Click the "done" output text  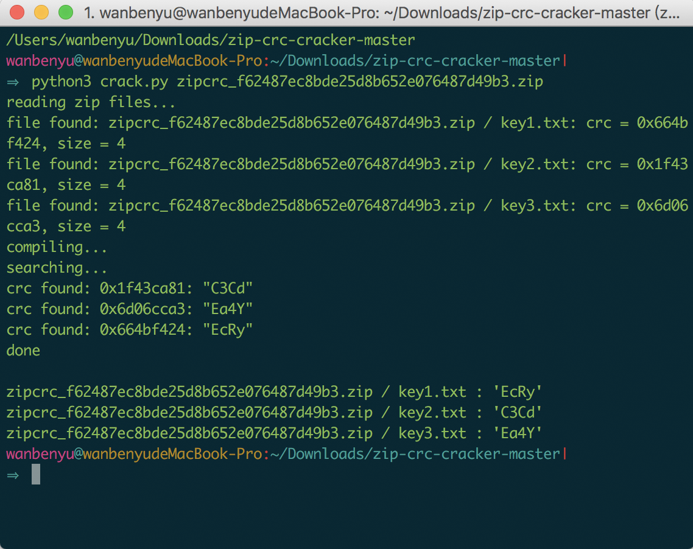click(23, 351)
